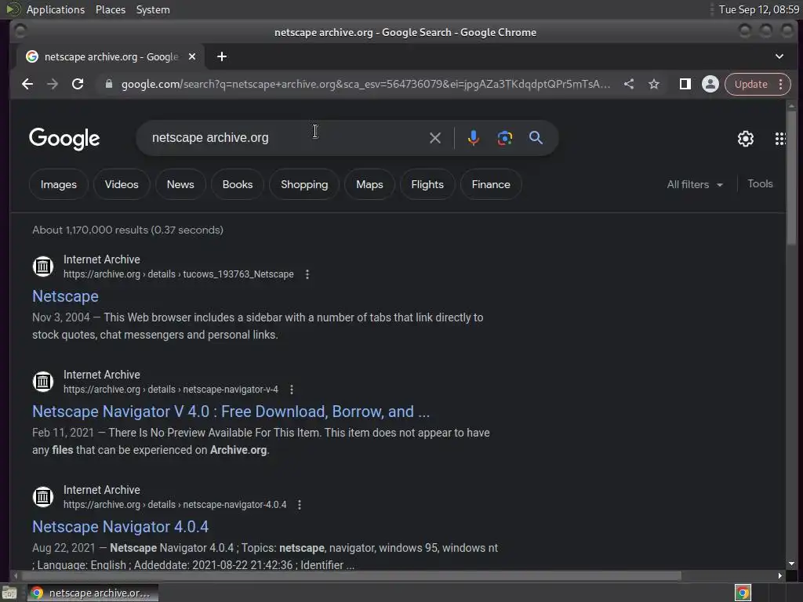The width and height of the screenshot is (803, 602).
Task: Share this page from the address bar
Action: tap(629, 84)
